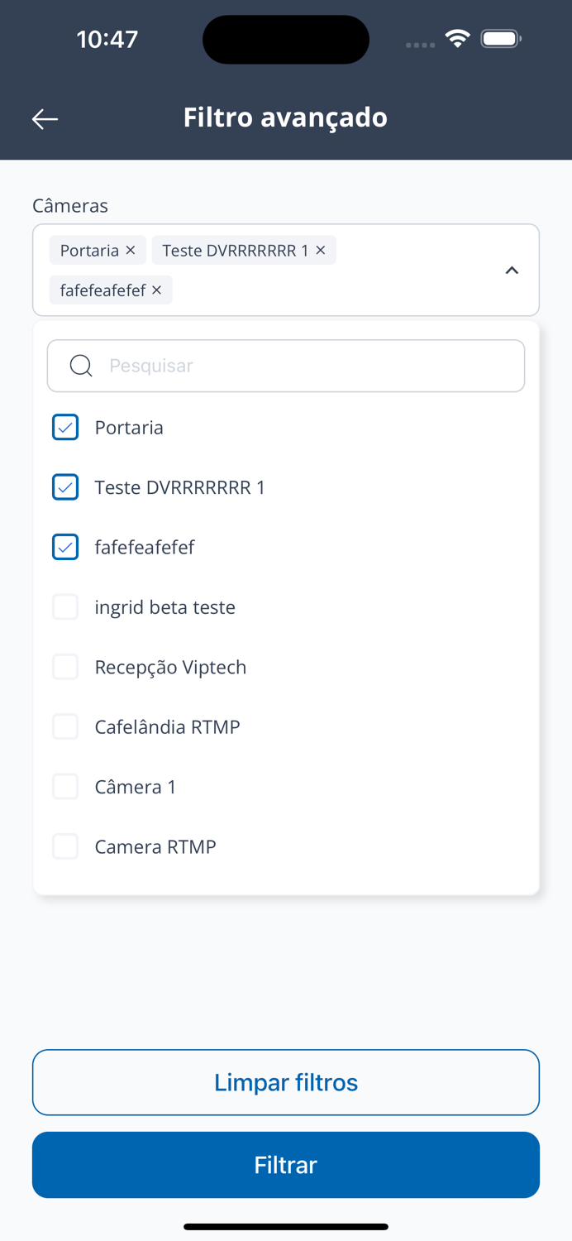Select the Camera RTMP list item label
Image resolution: width=572 pixels, height=1241 pixels.
pyautogui.click(x=155, y=846)
